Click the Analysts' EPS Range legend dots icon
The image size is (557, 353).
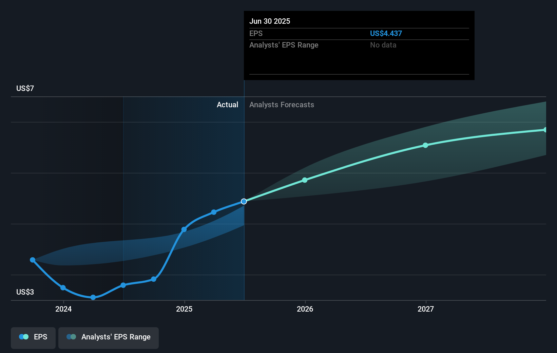[x=71, y=337]
